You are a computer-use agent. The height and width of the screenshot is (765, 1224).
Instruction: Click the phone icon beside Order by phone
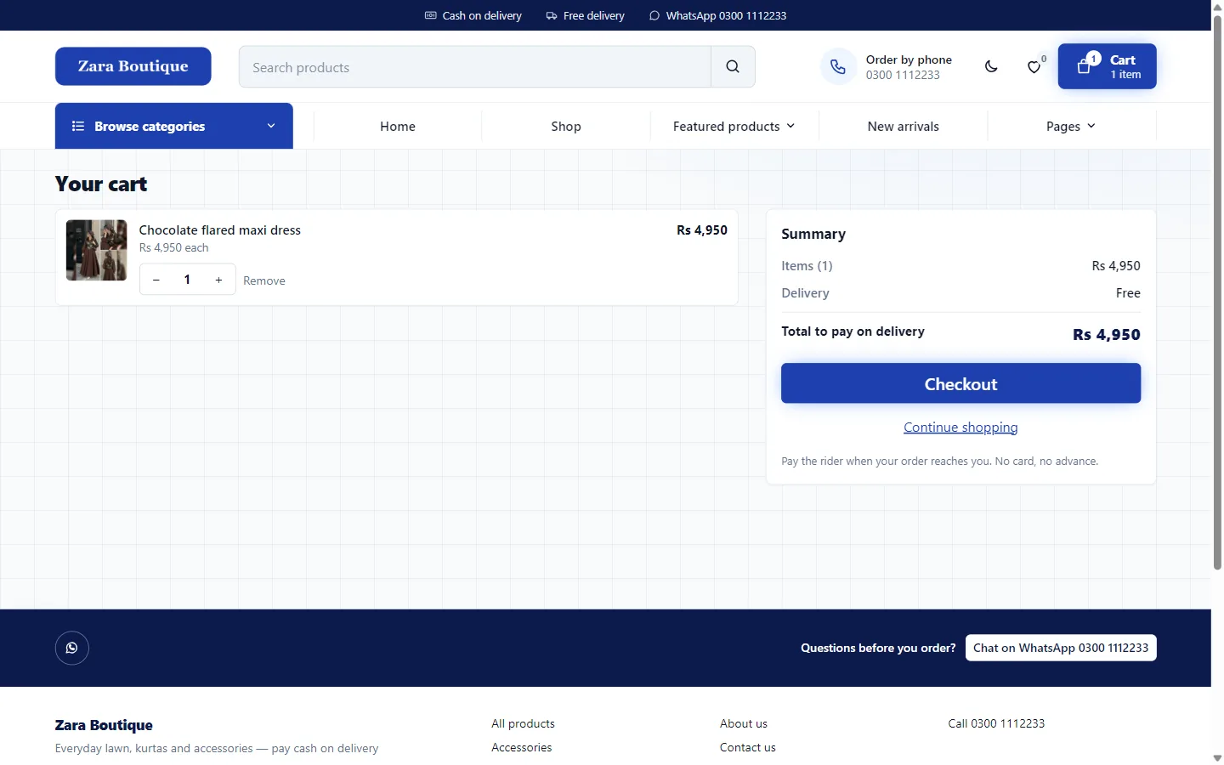(838, 66)
